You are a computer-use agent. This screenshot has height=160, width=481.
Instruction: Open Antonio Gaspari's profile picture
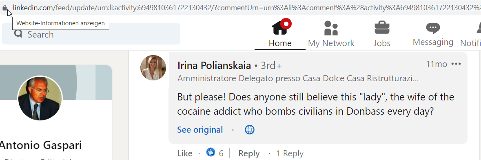[x=40, y=98]
